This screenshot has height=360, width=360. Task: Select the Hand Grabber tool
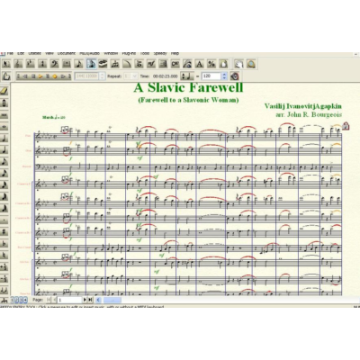pyautogui.click(x=238, y=64)
